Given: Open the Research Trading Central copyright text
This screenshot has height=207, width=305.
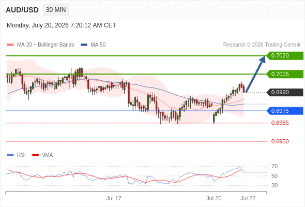Looking at the screenshot, I should click(x=262, y=45).
